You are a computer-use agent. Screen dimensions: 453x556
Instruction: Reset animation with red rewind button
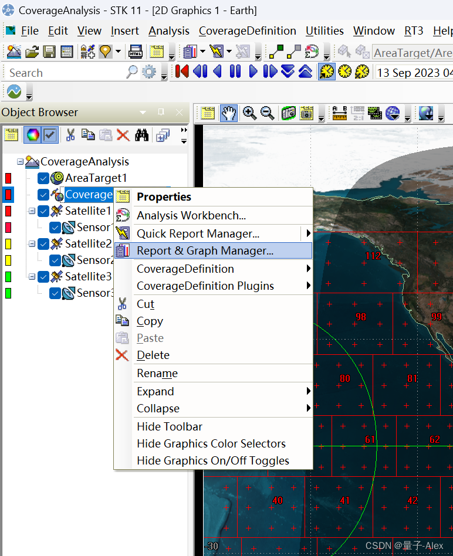pyautogui.click(x=182, y=72)
